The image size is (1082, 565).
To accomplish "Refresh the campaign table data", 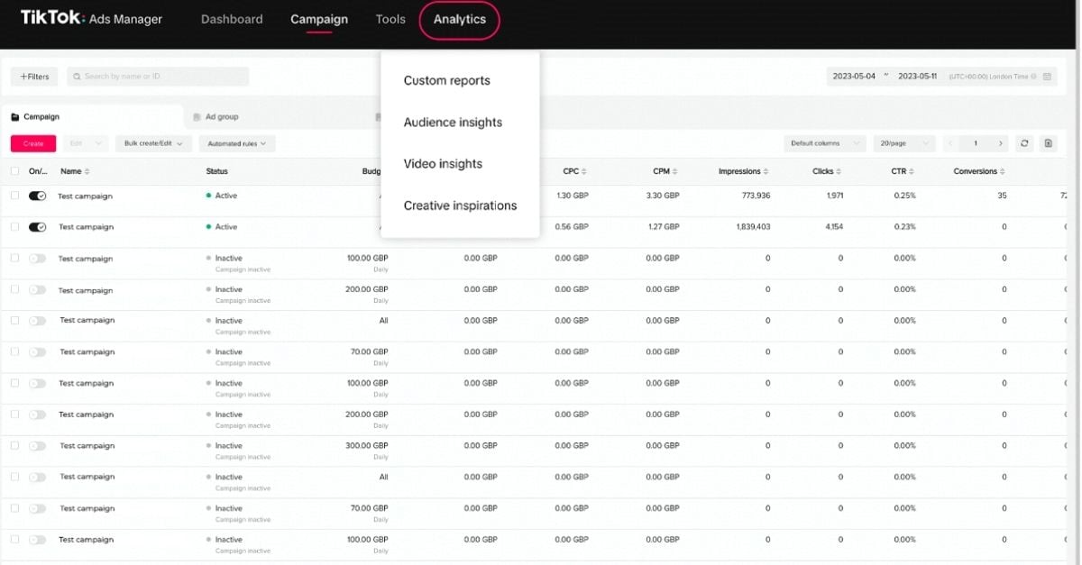I will click(x=1024, y=142).
